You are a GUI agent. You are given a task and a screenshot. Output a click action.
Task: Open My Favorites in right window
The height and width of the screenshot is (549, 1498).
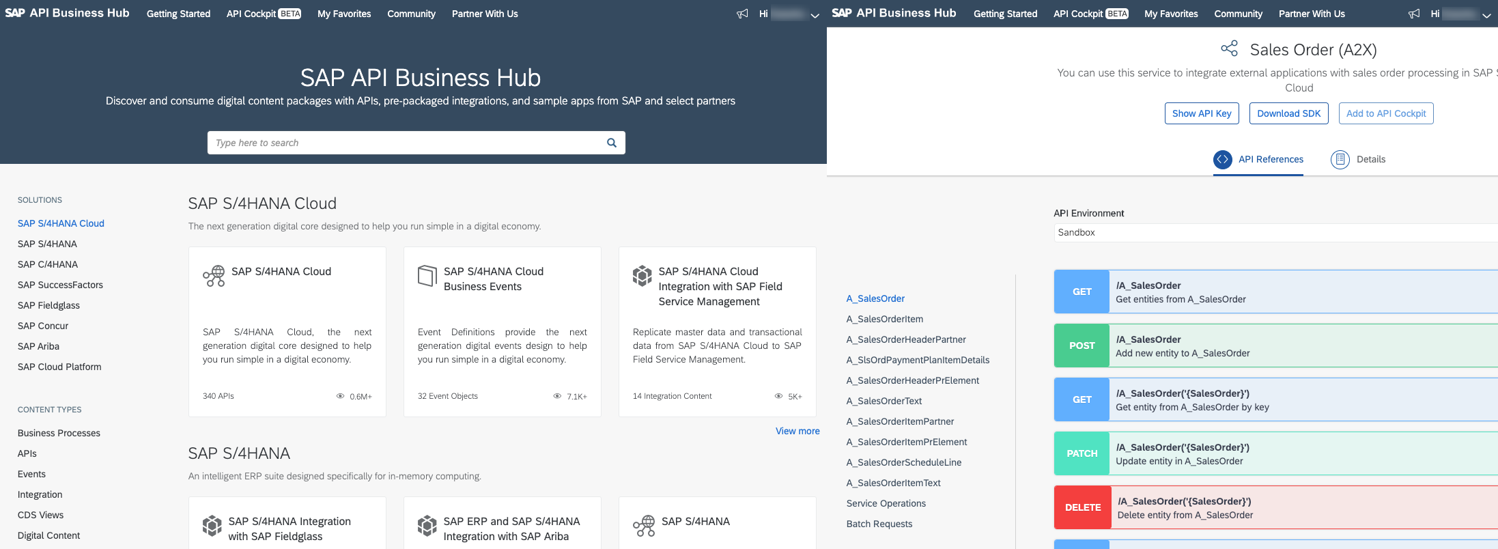[1171, 14]
